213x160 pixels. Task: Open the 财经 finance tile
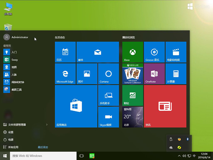click(133, 95)
